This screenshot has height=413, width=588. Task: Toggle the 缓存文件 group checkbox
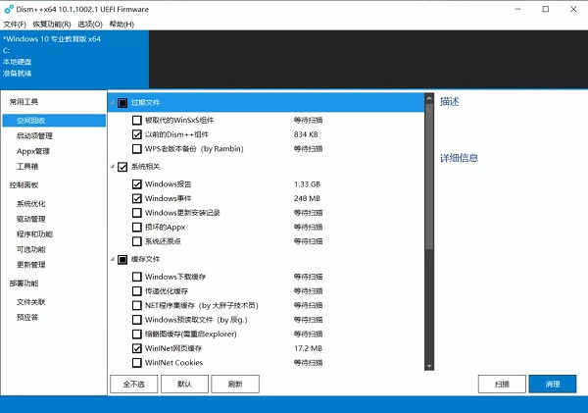122,259
